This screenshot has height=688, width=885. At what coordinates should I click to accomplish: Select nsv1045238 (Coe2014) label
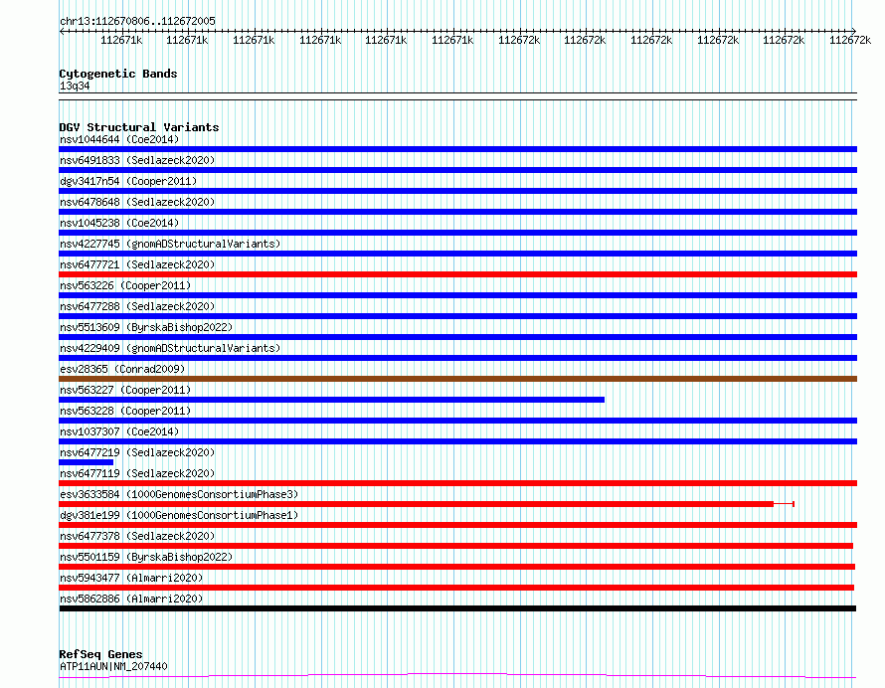click(x=119, y=223)
